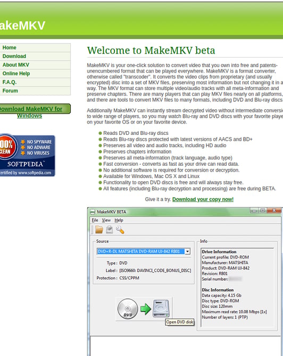
Task: Open the Forum link
Action: coord(35,91)
